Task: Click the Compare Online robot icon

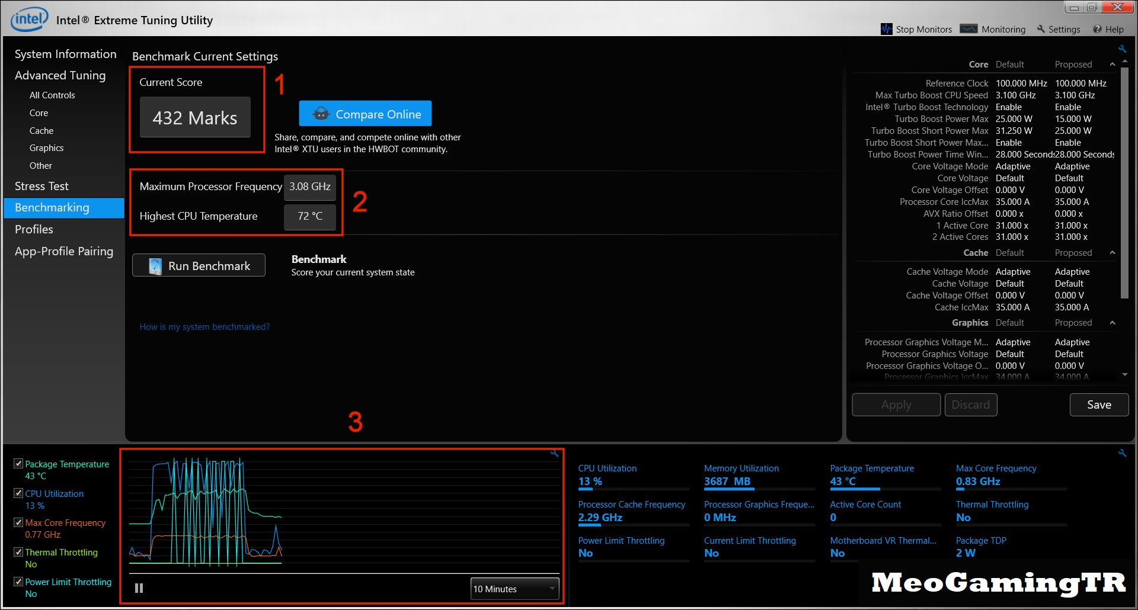Action: [x=321, y=114]
